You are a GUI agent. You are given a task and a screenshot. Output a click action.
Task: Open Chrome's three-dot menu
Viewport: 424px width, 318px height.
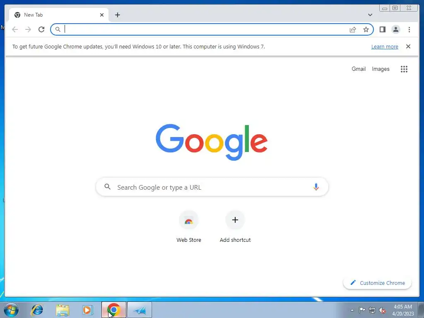click(x=409, y=29)
